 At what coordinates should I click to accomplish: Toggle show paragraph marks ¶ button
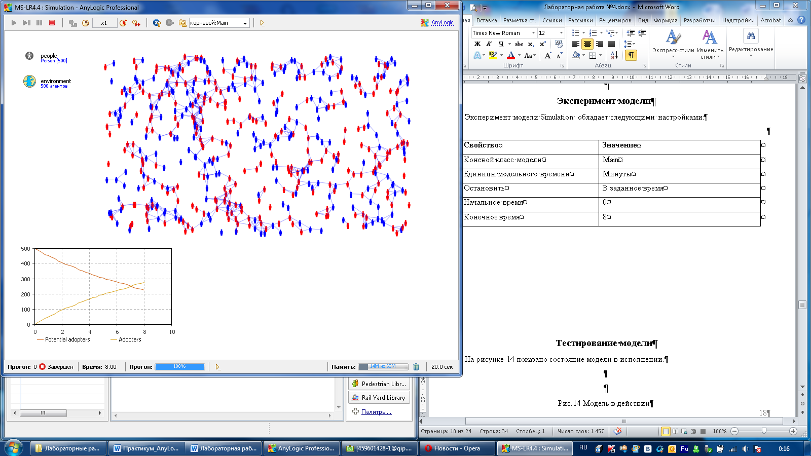coord(631,55)
